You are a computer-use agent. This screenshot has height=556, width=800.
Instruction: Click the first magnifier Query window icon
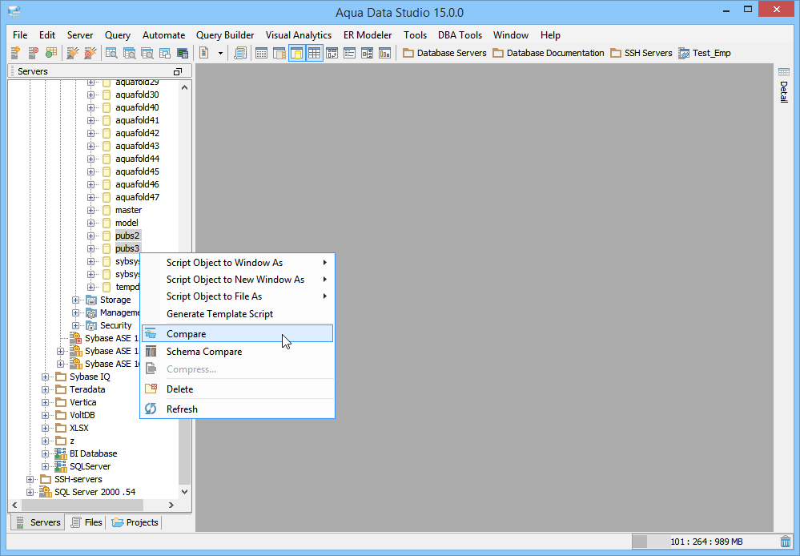point(111,53)
